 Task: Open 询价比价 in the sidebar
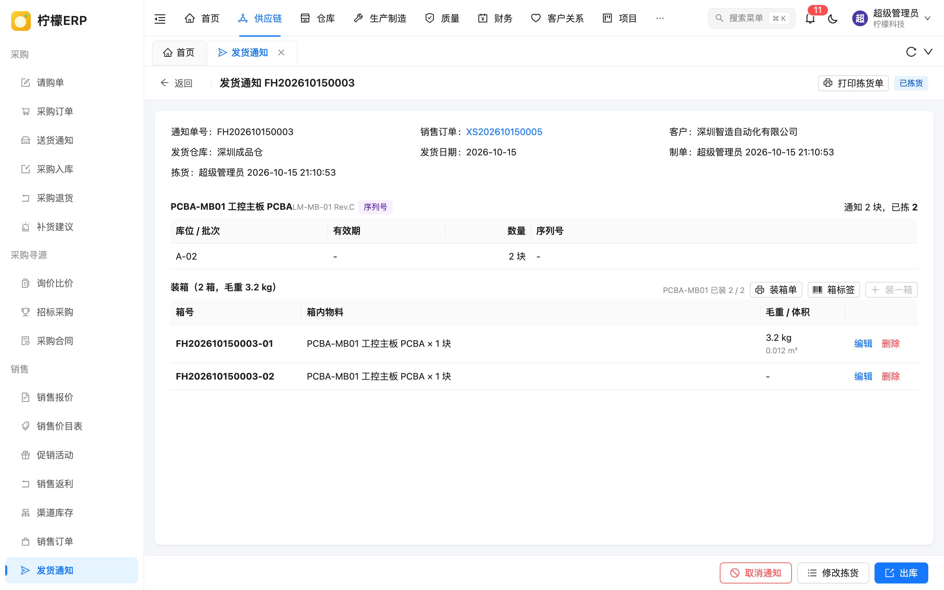click(x=72, y=283)
